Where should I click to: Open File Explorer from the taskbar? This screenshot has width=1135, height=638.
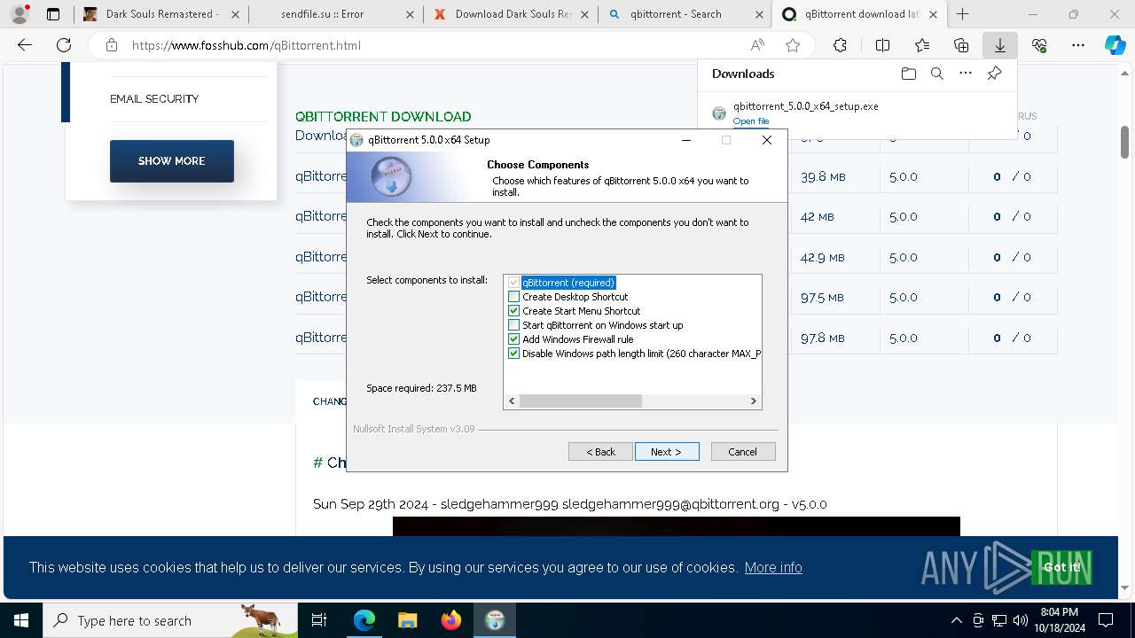(x=407, y=620)
